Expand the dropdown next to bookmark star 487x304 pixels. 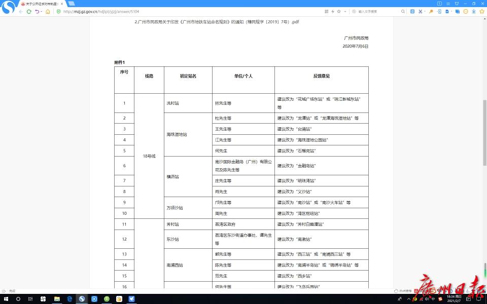click(344, 11)
